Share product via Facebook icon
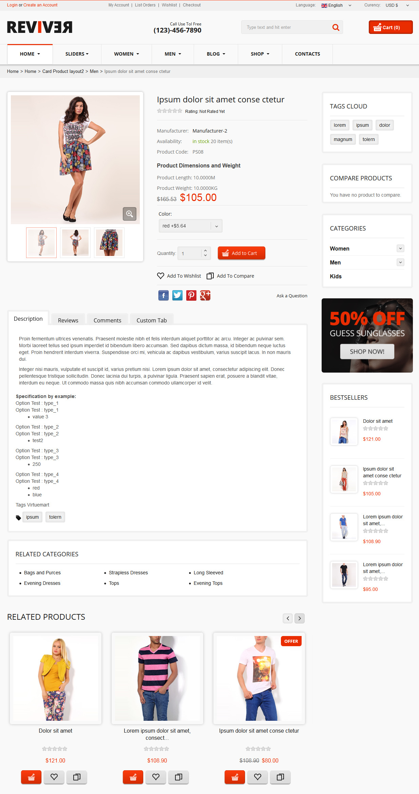The height and width of the screenshot is (794, 419). pyautogui.click(x=164, y=295)
